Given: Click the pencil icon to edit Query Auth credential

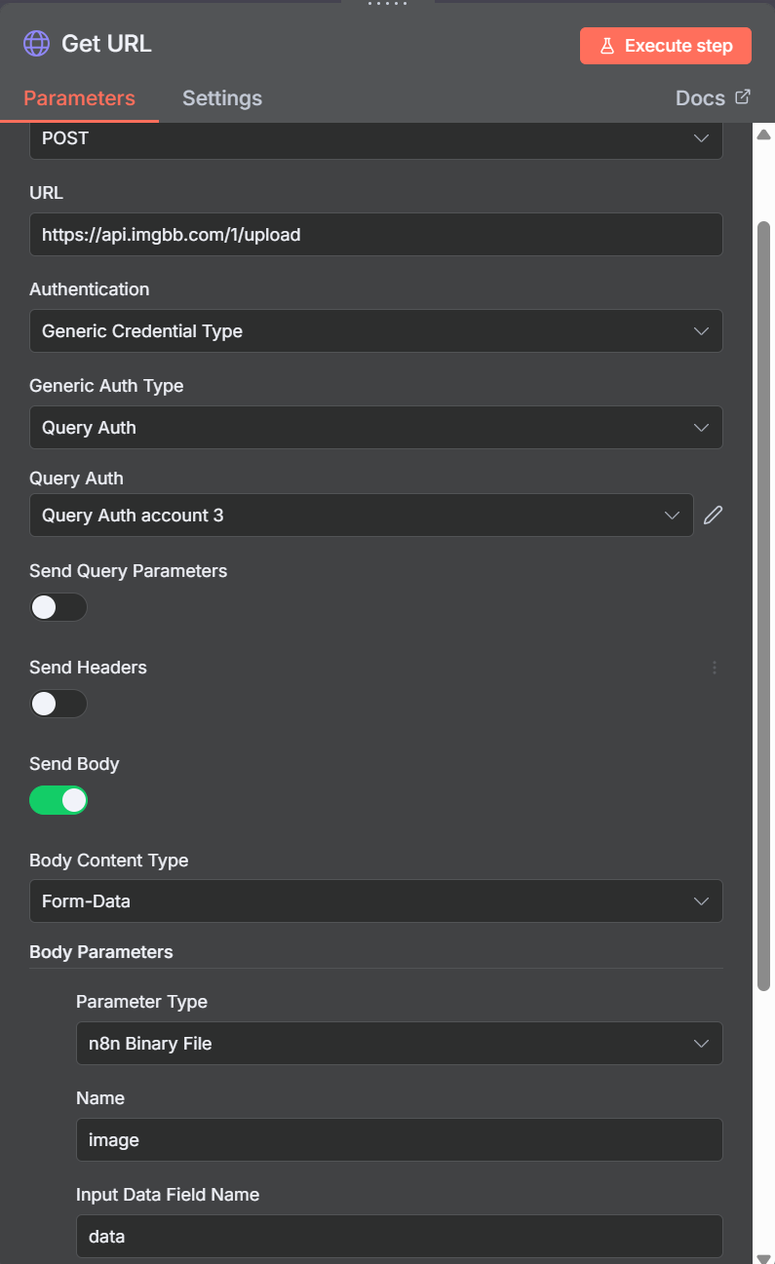Looking at the screenshot, I should tap(714, 515).
